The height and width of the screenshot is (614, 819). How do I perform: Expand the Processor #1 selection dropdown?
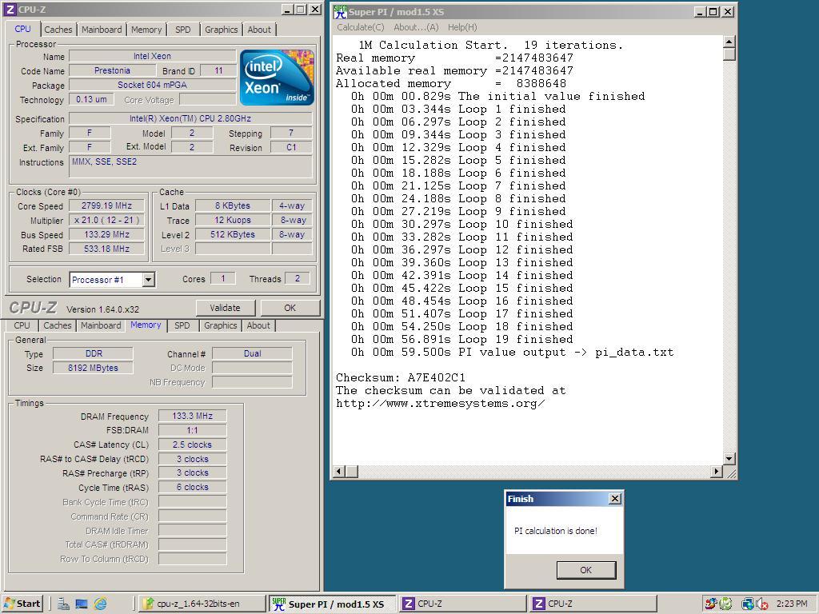point(149,280)
